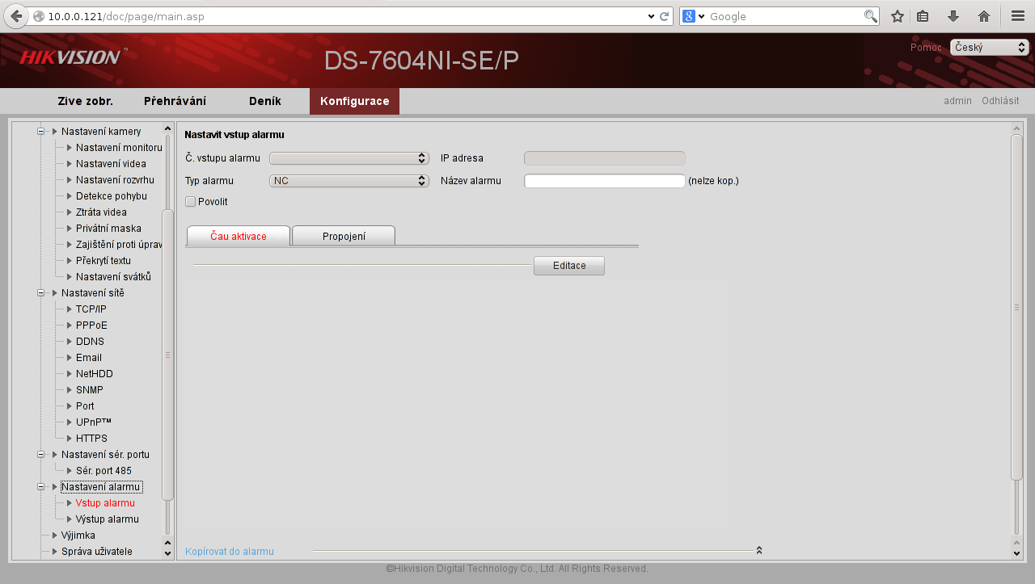
Task: Open the Č. vstupu alarmu dropdown
Action: tap(349, 158)
